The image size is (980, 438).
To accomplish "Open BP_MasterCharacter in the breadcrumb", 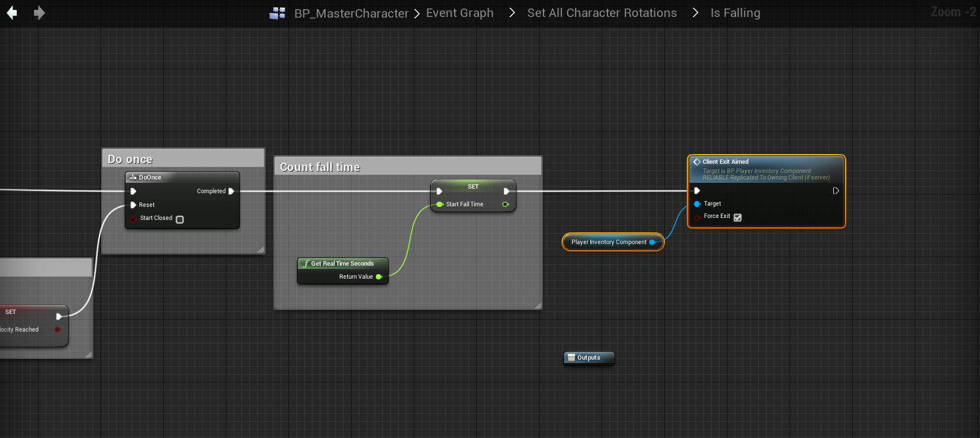I will [x=351, y=14].
